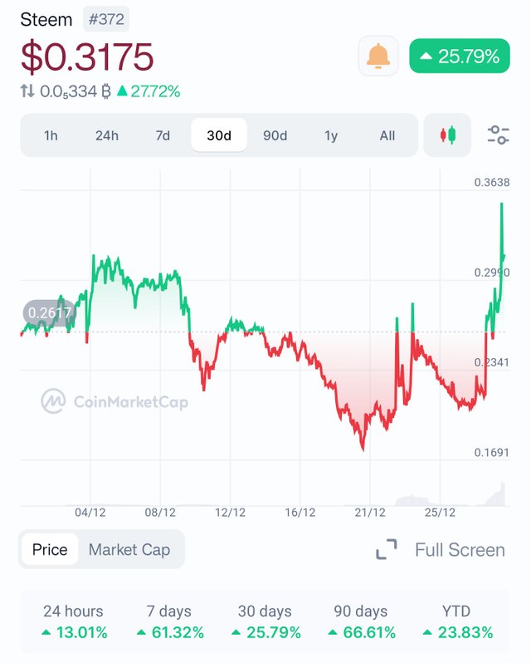The image size is (531, 663).
Task: Tap the #372 rank badge
Action: pyautogui.click(x=106, y=19)
